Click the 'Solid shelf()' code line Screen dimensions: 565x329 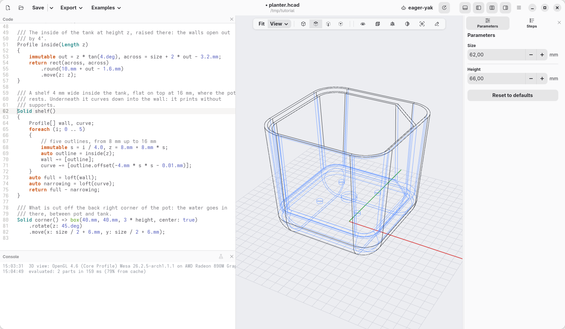(36, 111)
